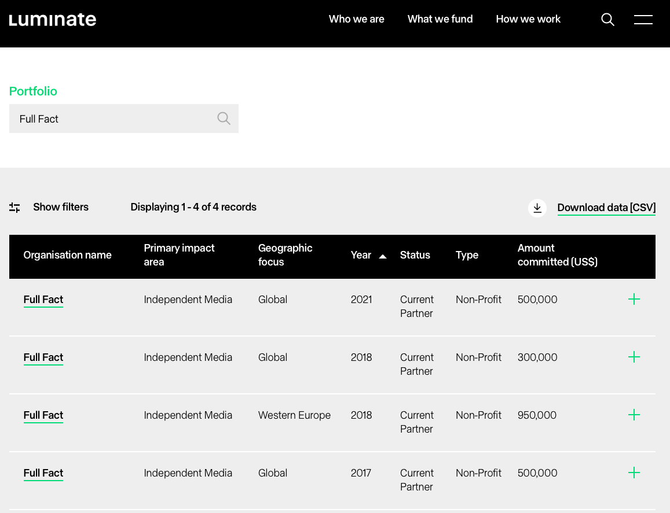670x513 pixels.
Task: Sort by Status column header
Action: 415,255
